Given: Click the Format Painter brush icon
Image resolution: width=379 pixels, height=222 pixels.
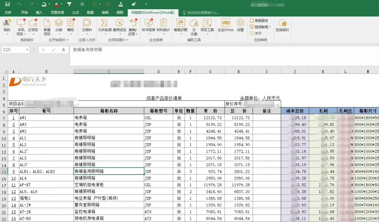Looking at the screenshot, I should pyautogui.click(x=134, y=4).
